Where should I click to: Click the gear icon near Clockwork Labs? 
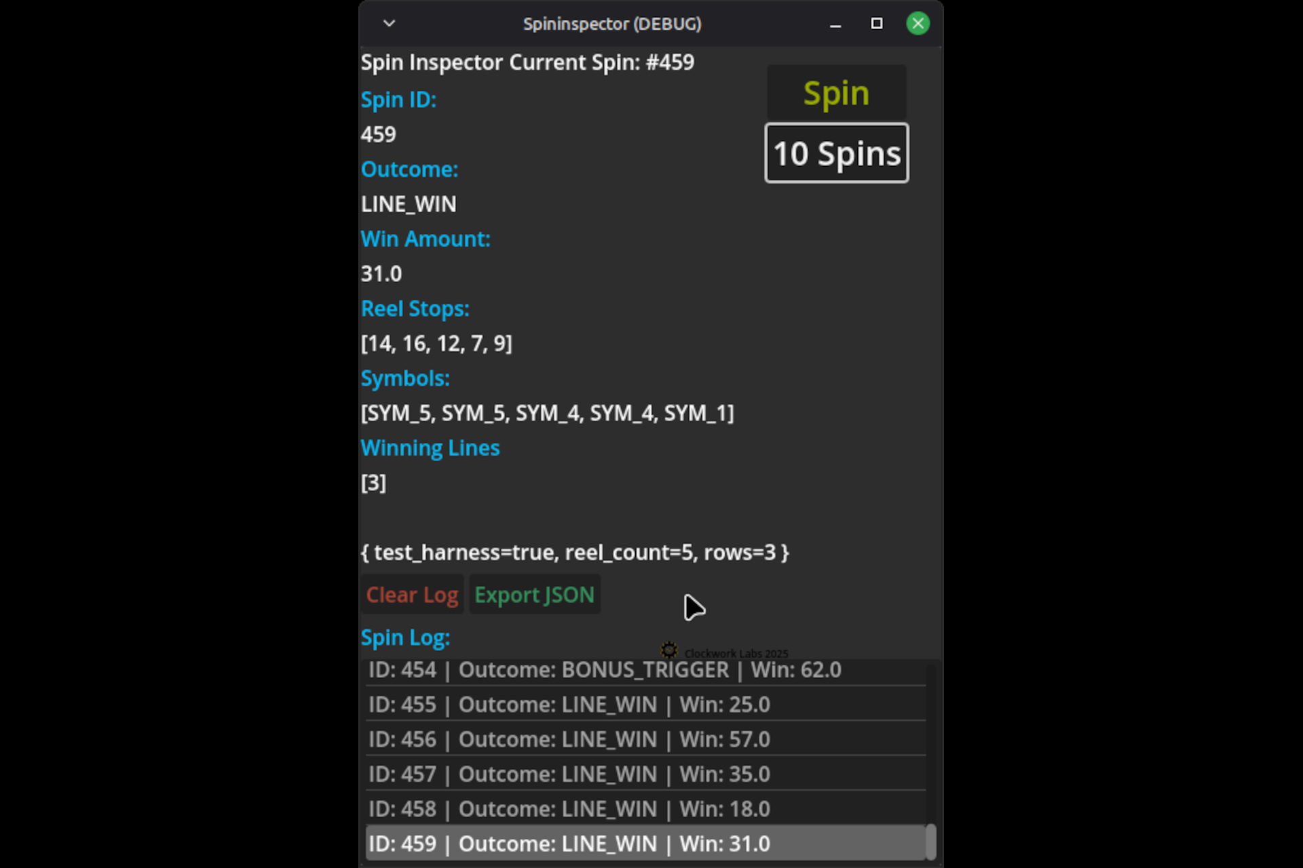(x=669, y=651)
